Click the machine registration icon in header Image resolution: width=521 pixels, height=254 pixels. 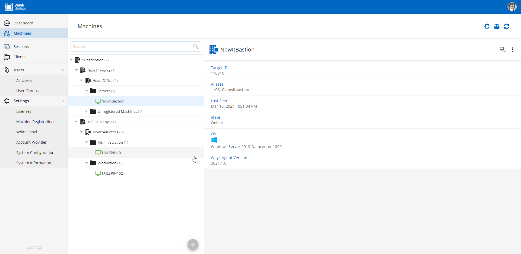coord(497,26)
